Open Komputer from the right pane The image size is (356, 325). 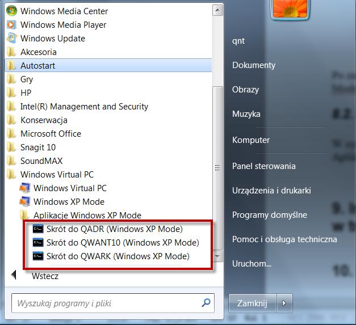(x=251, y=140)
